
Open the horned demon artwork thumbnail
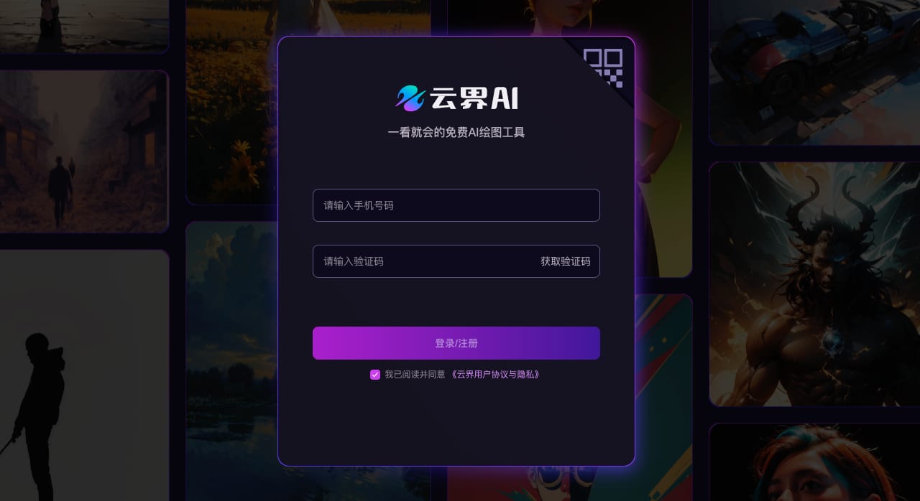[814, 284]
